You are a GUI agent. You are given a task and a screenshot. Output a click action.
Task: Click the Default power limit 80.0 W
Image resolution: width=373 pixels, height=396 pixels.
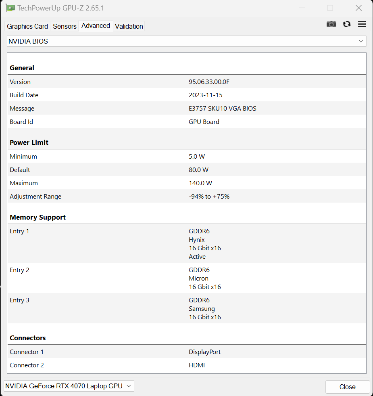click(198, 170)
